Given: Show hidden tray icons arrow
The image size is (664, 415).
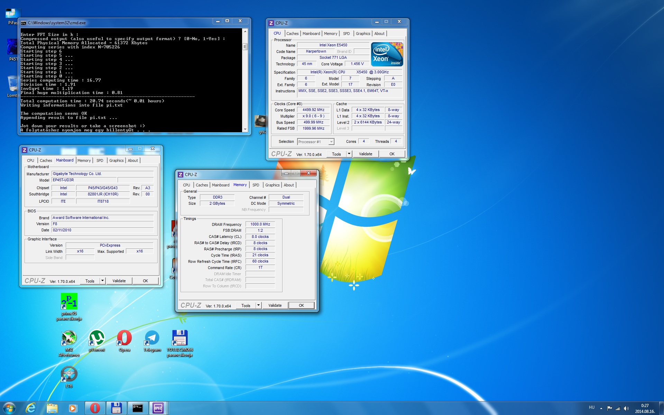Looking at the screenshot, I should click(x=601, y=408).
